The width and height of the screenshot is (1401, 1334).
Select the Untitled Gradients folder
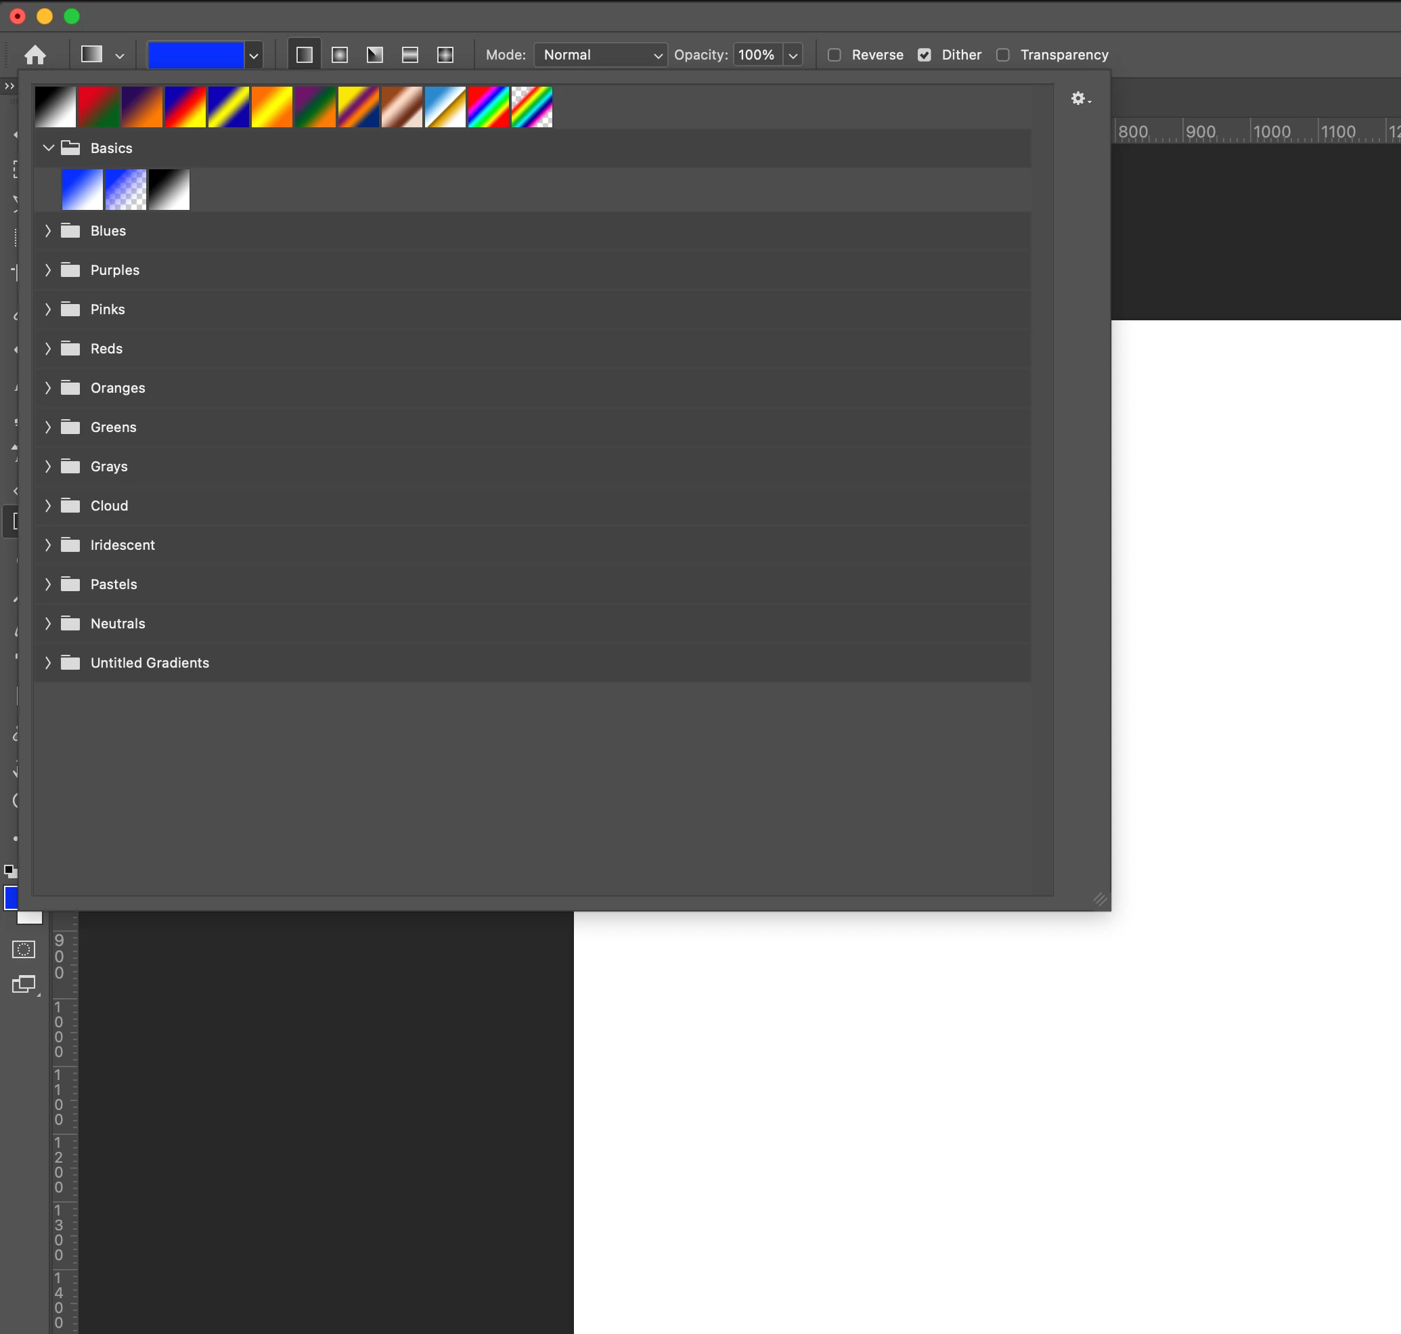pyautogui.click(x=150, y=663)
